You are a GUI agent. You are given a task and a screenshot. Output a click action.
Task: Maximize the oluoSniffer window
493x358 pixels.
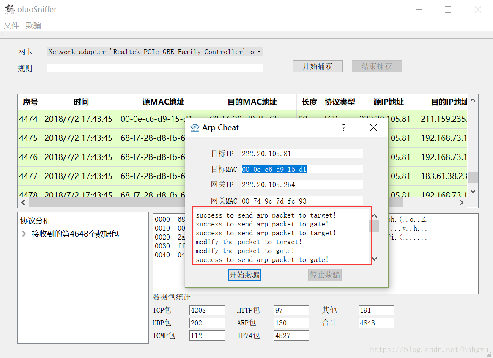pyautogui.click(x=448, y=9)
